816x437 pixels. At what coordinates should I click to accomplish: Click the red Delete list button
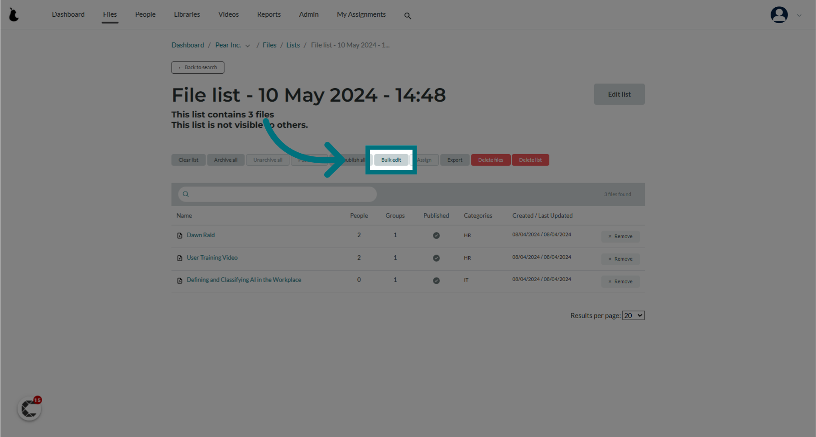coord(530,160)
